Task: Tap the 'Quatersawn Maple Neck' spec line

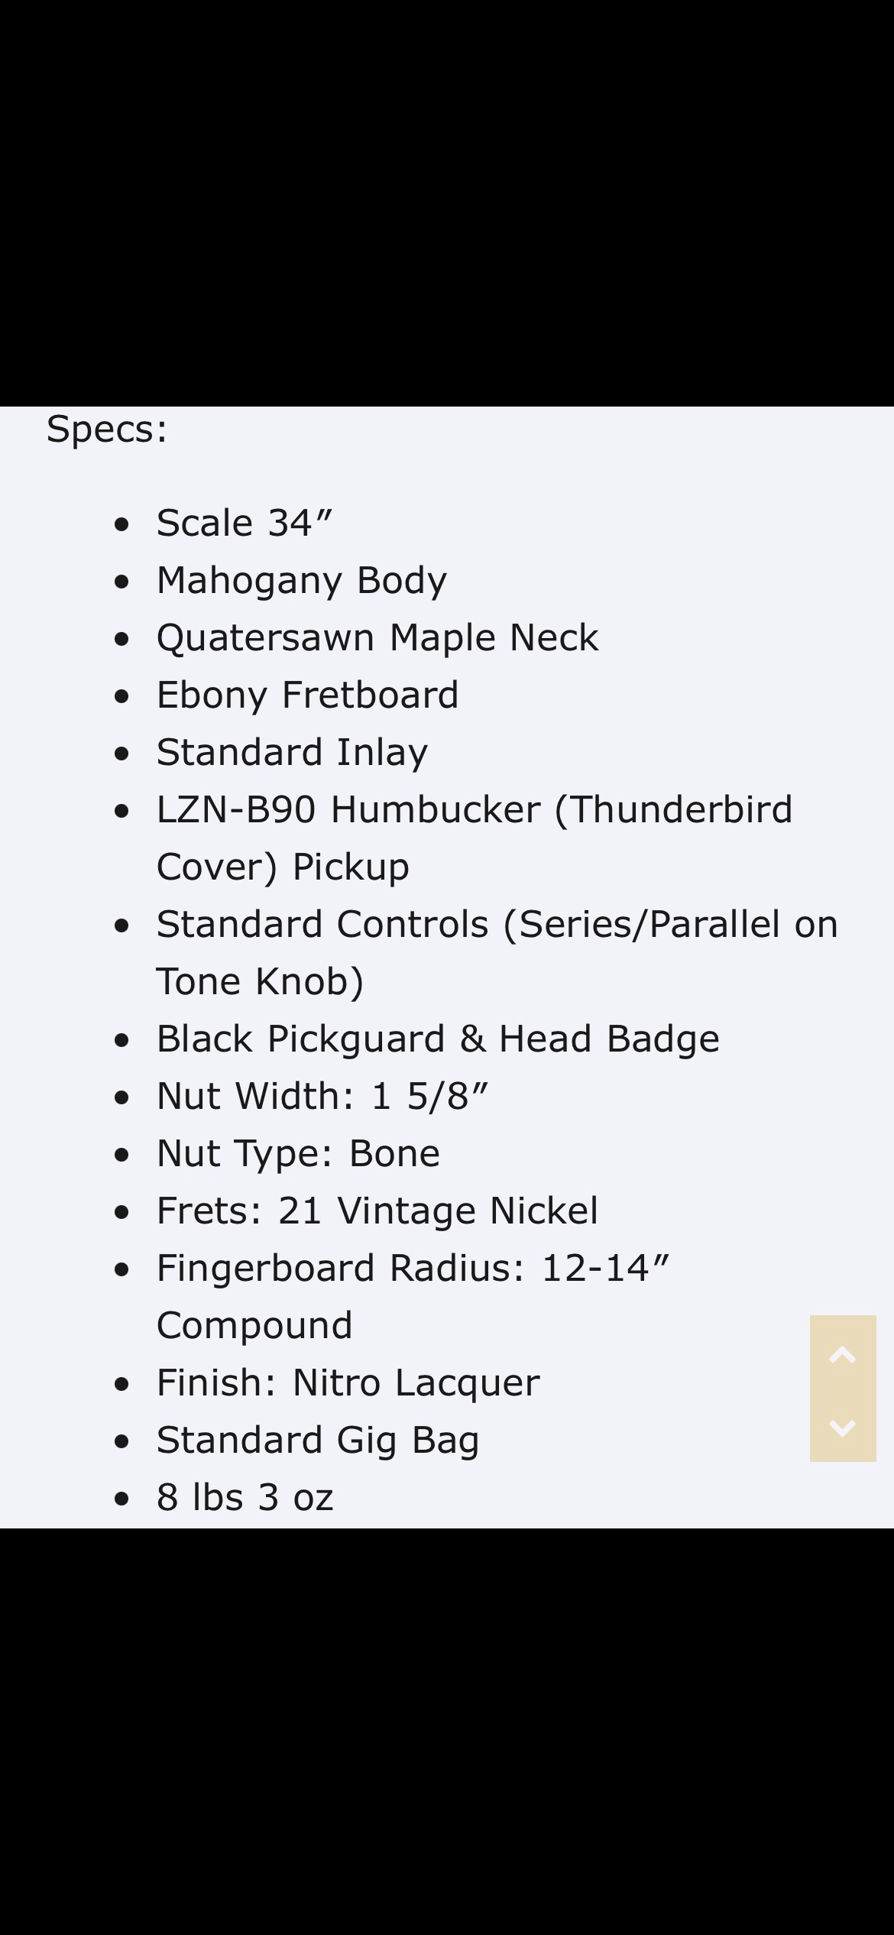Action: tap(377, 639)
